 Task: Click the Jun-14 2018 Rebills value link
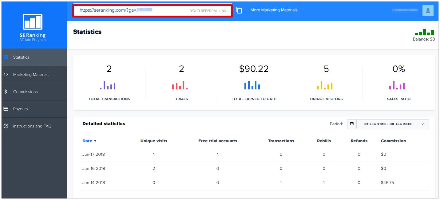coord(324,182)
